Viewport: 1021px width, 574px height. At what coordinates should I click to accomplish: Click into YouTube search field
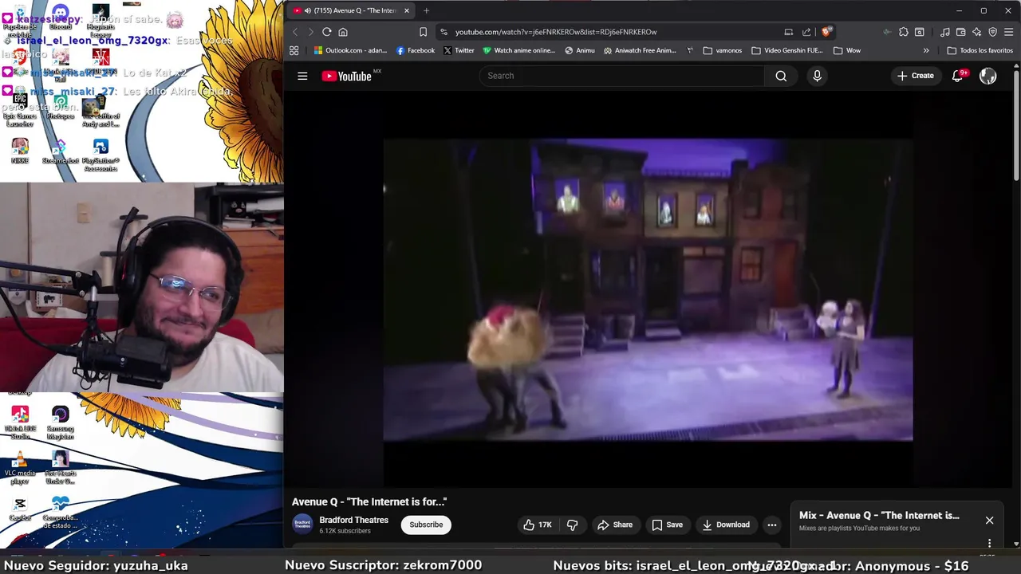[622, 76]
